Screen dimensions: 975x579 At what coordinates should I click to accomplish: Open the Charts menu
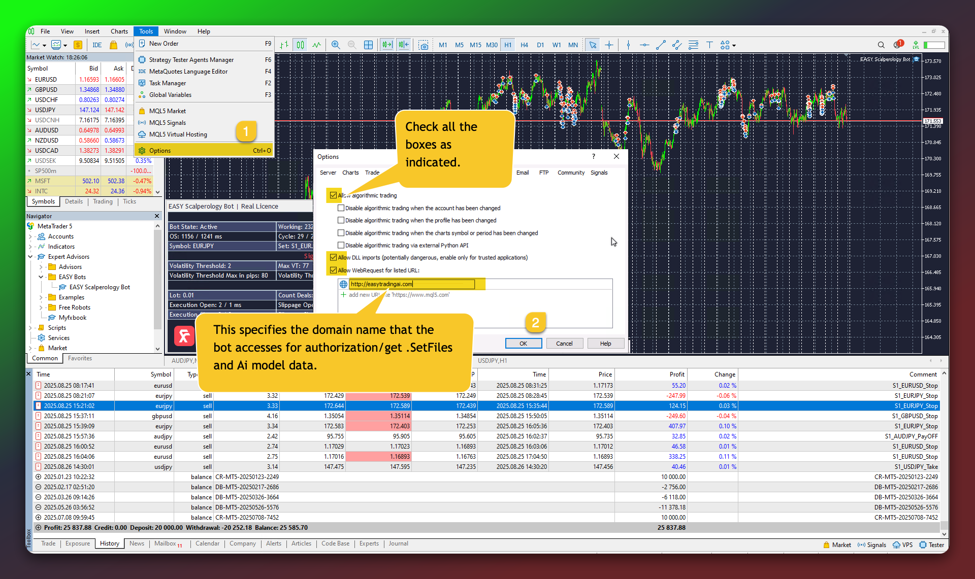tap(119, 31)
